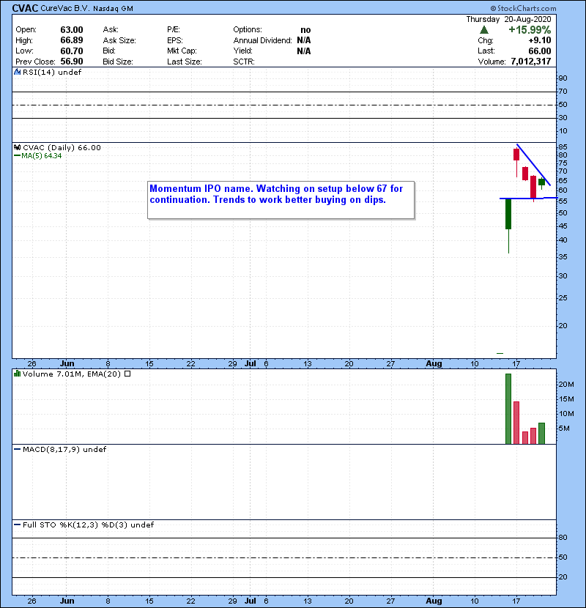Click the +15.99% percent change value
The height and width of the screenshot is (608, 586).
530,30
